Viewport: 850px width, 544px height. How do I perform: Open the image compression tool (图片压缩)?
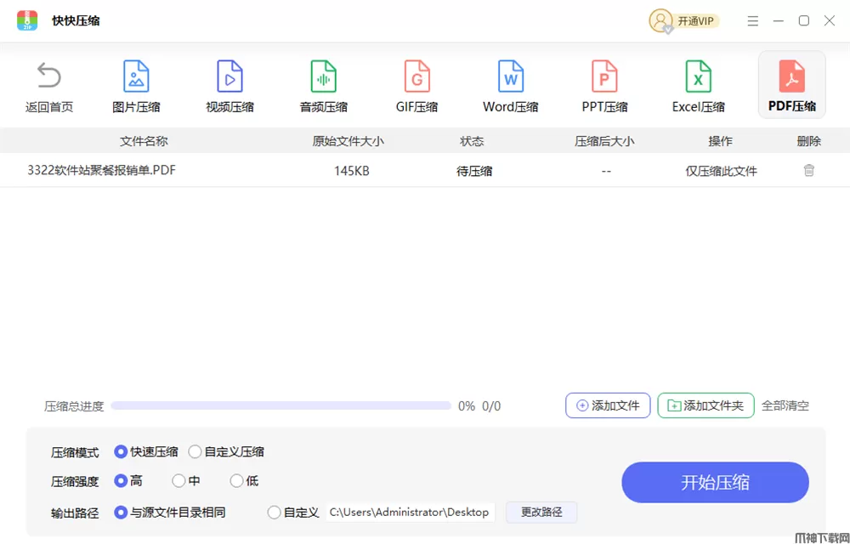click(136, 76)
